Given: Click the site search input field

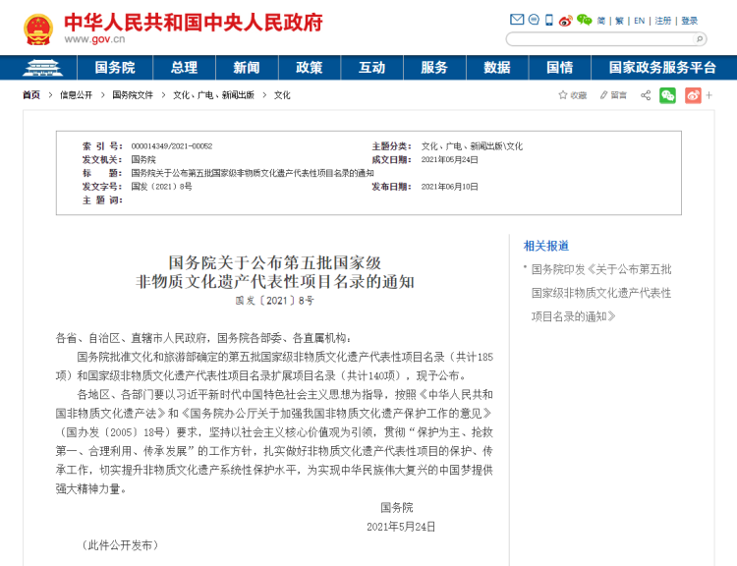Looking at the screenshot, I should pyautogui.click(x=599, y=39).
